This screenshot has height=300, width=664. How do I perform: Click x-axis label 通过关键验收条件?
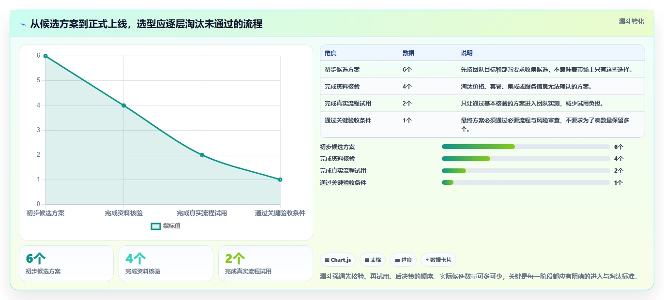pyautogui.click(x=280, y=213)
